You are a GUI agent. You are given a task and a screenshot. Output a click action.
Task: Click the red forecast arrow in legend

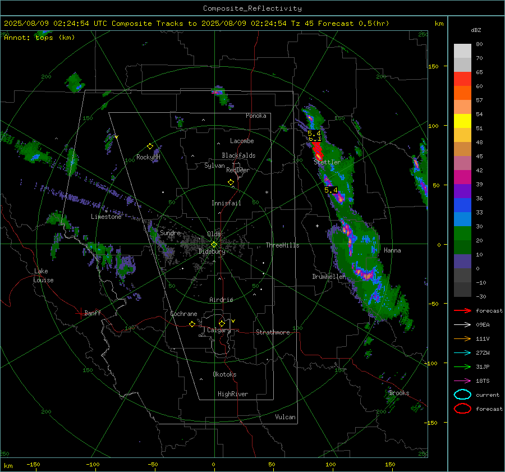pos(462,310)
